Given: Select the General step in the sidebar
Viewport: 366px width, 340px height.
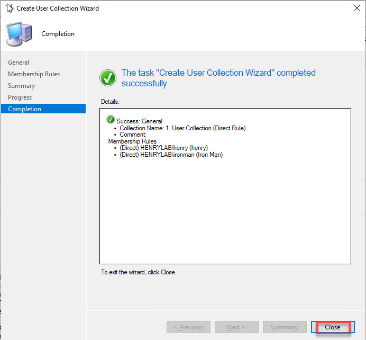Looking at the screenshot, I should click(19, 62).
